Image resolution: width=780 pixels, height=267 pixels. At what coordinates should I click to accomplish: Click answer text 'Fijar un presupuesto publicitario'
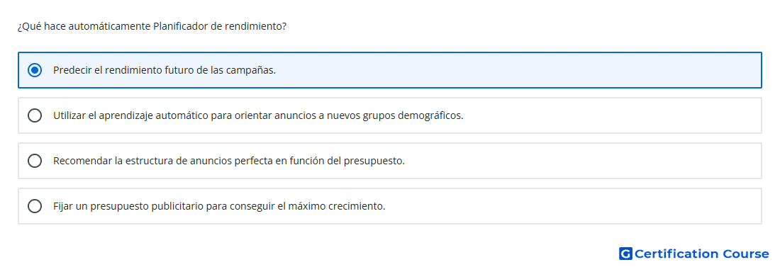[x=219, y=206]
